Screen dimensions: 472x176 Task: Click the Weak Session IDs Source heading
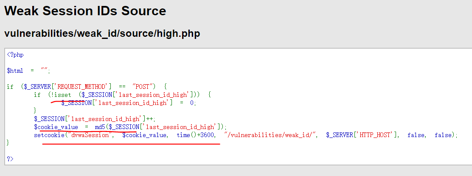[x=85, y=11]
